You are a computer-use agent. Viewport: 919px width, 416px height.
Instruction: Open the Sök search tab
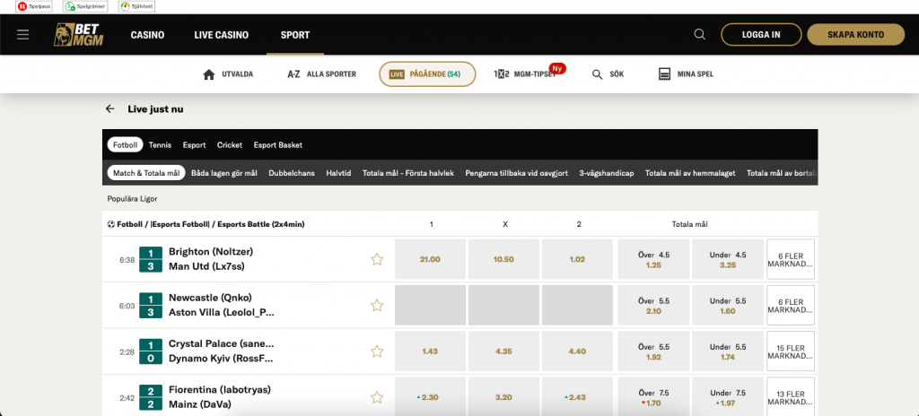click(608, 74)
